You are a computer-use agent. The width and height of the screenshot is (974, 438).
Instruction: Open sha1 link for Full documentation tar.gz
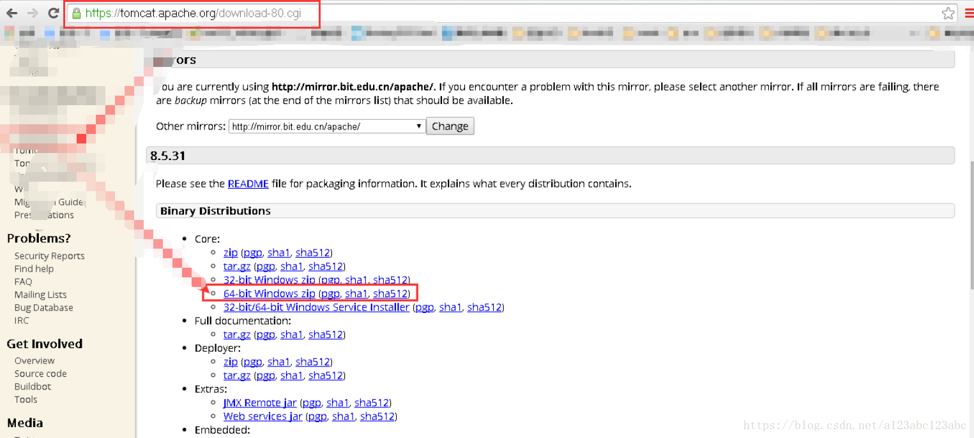click(291, 335)
